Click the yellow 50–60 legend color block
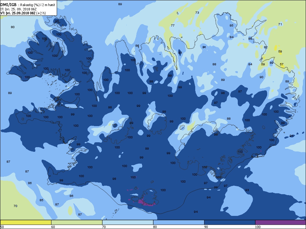The height and width of the screenshot is (229, 306). pos(26,222)
